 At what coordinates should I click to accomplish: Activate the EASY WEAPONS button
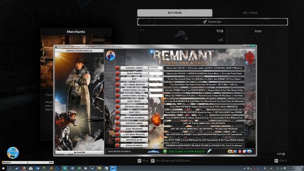(x=134, y=129)
